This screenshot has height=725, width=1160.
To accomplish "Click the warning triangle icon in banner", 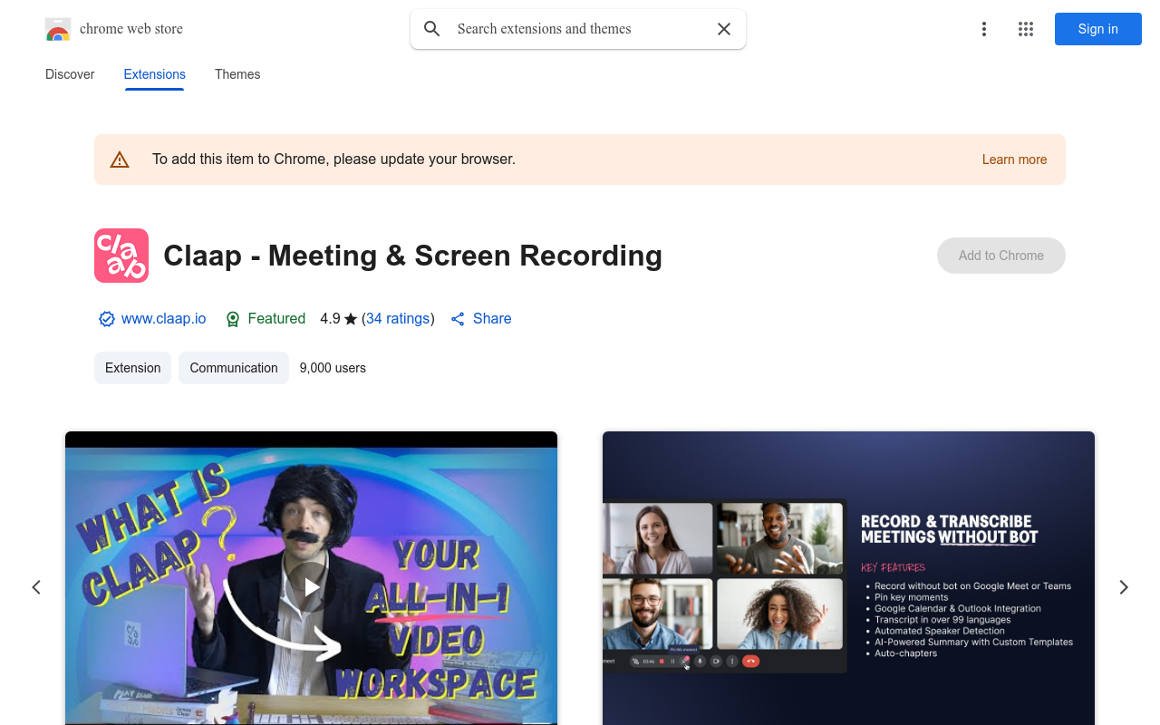I will [x=120, y=159].
